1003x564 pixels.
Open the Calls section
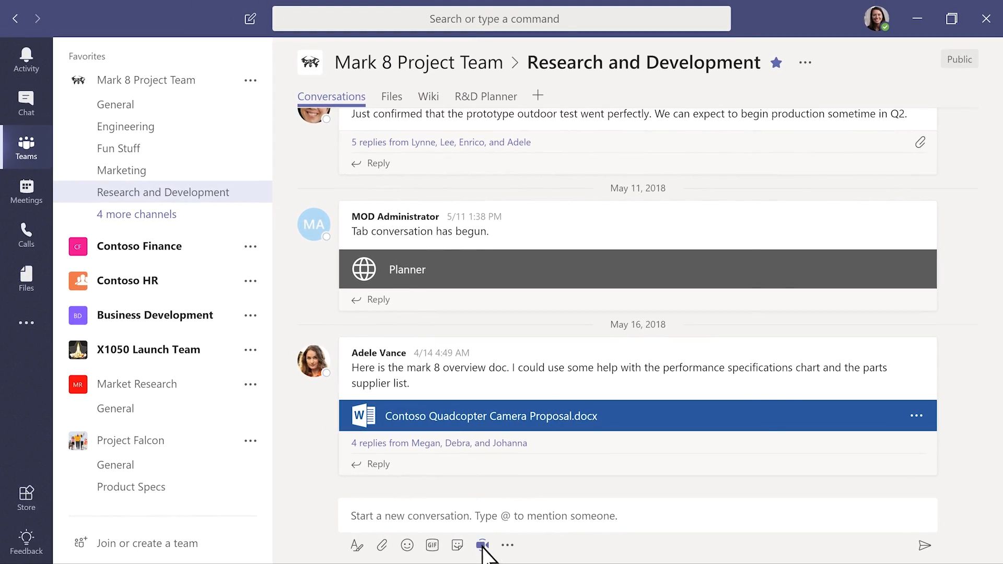click(x=26, y=234)
